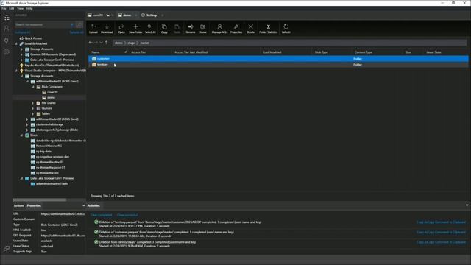Click the Collapse All link

23,32
